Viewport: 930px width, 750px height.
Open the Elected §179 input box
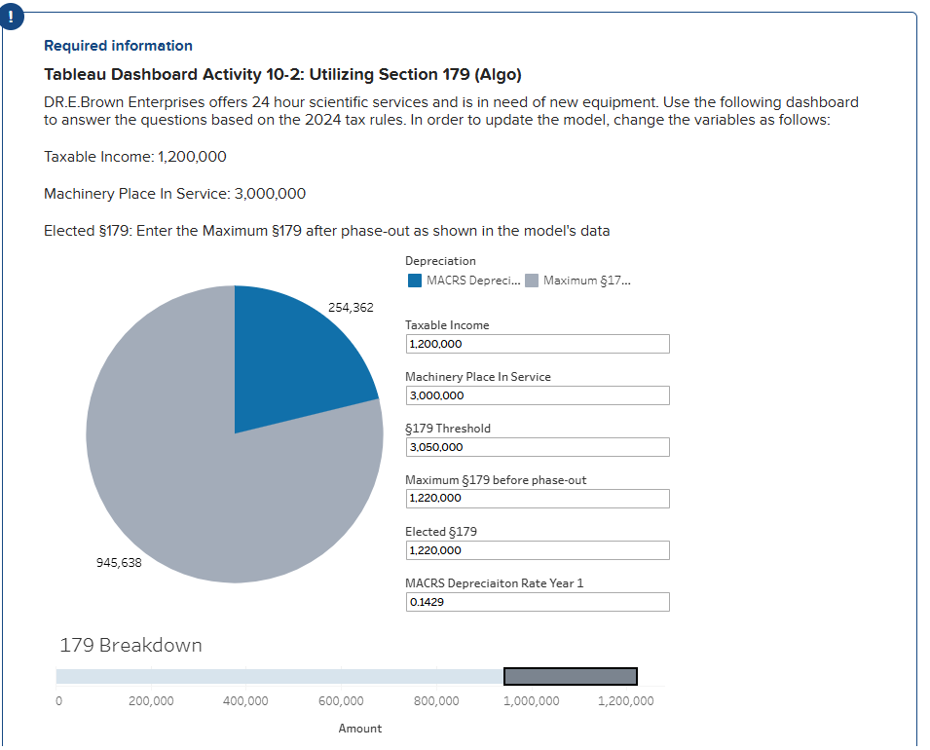537,550
